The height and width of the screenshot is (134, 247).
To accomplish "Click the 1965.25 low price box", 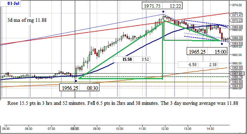I will (x=197, y=52).
